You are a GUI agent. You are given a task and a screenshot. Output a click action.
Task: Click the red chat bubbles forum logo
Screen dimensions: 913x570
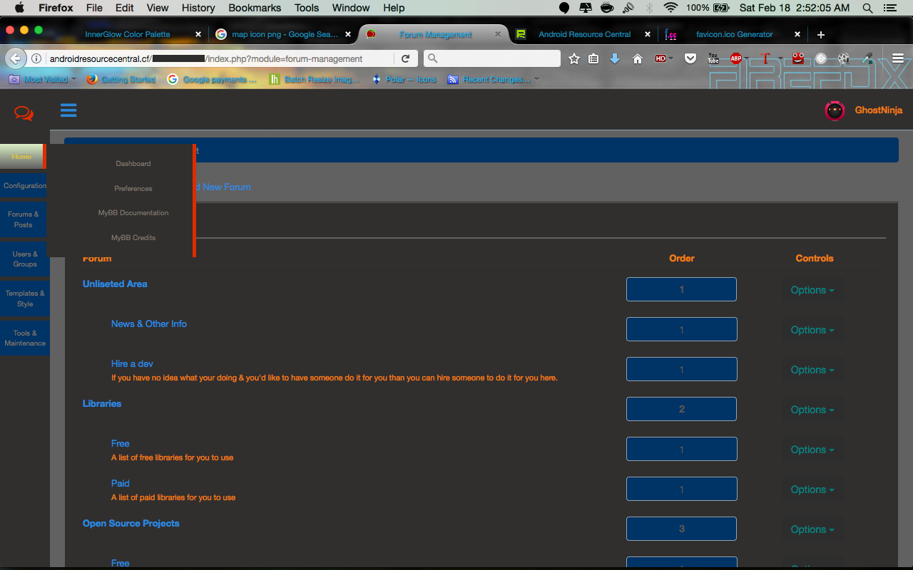pyautogui.click(x=24, y=113)
